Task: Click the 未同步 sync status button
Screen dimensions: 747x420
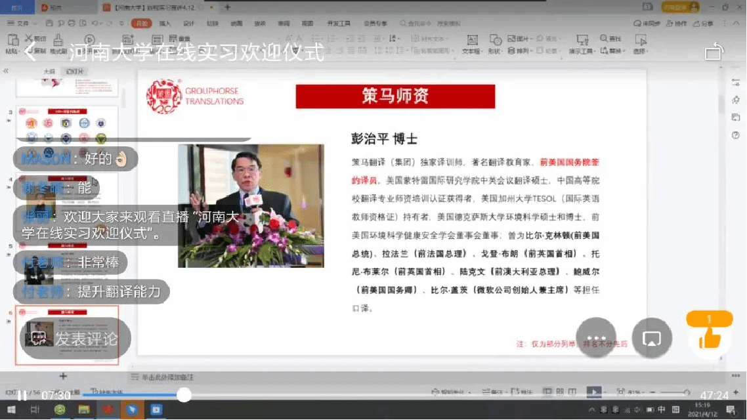Action: (x=647, y=23)
